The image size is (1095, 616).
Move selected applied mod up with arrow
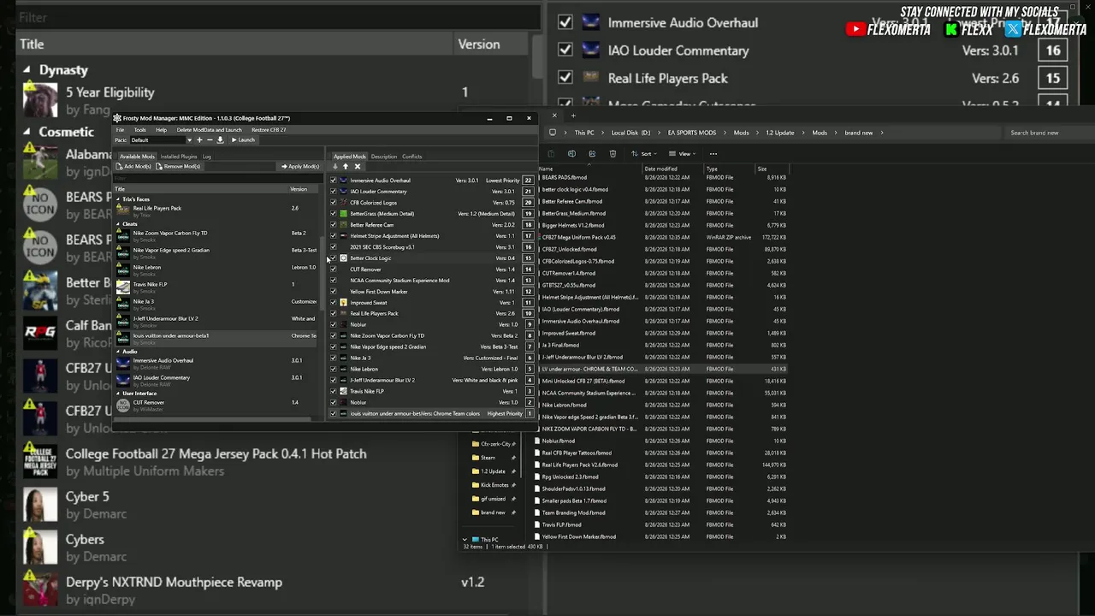click(346, 167)
